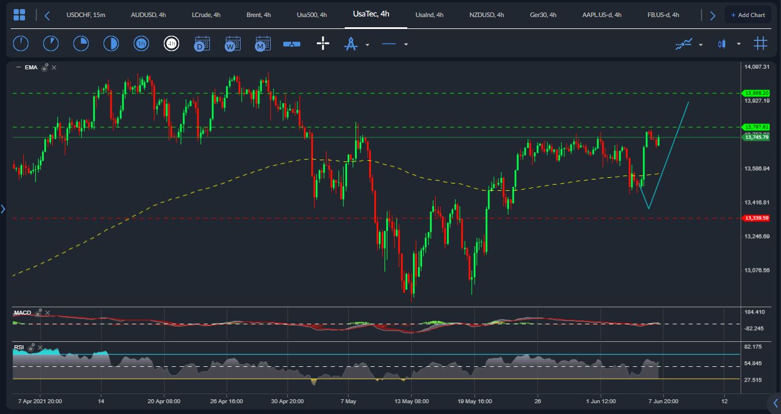Image resolution: width=781 pixels, height=414 pixels.
Task: Choose the Monthly timeframe calendar icon
Action: pyautogui.click(x=262, y=44)
